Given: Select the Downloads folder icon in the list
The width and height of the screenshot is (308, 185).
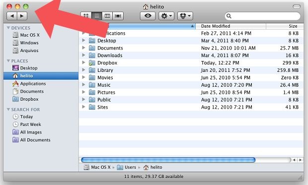Looking at the screenshot, I should 92,56.
